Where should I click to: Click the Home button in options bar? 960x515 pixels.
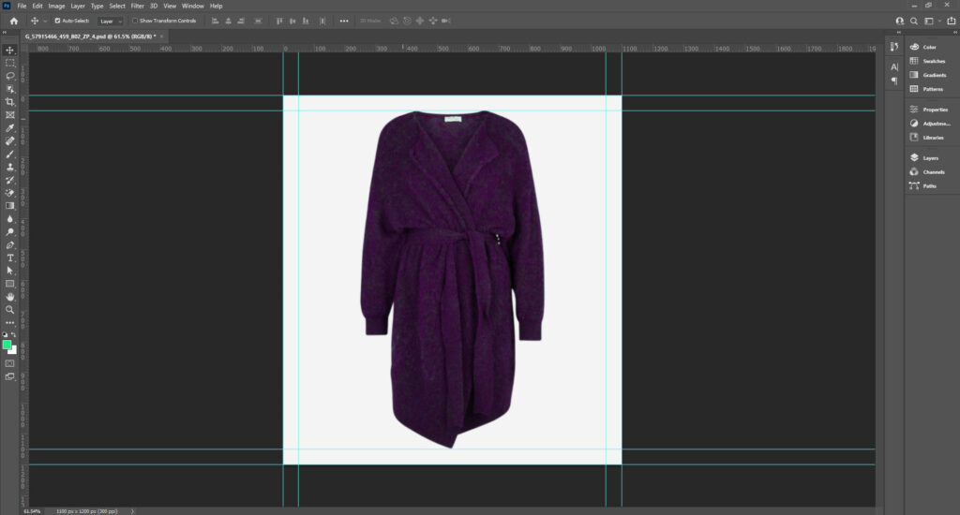coord(13,21)
